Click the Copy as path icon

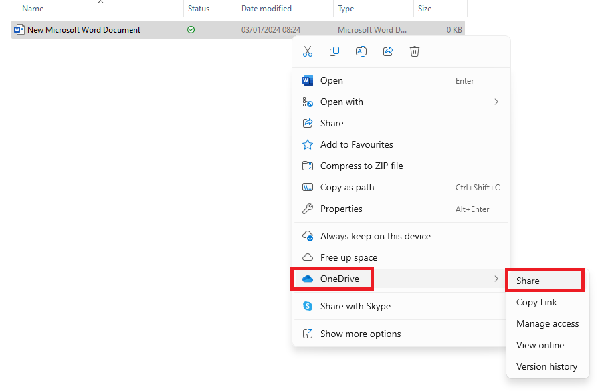pos(308,187)
